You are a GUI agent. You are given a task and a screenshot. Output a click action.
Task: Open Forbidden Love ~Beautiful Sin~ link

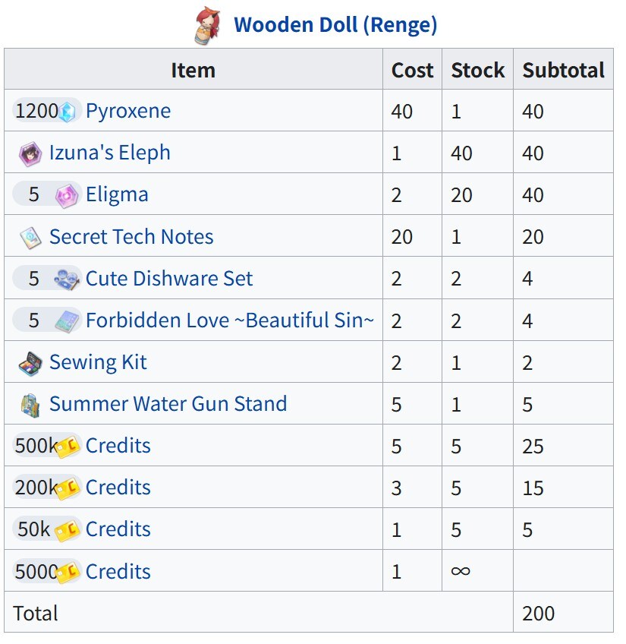230,320
